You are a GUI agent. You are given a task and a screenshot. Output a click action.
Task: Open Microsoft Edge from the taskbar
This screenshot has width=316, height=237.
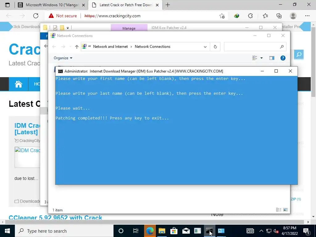pyautogui.click(x=150, y=231)
